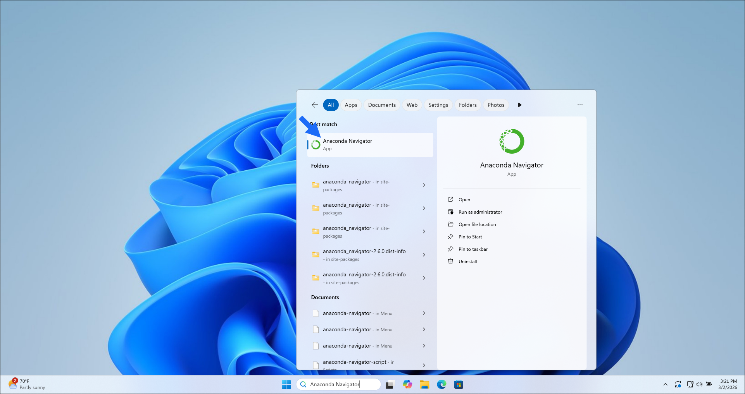Open the volume icon in the system tray

[700, 384]
